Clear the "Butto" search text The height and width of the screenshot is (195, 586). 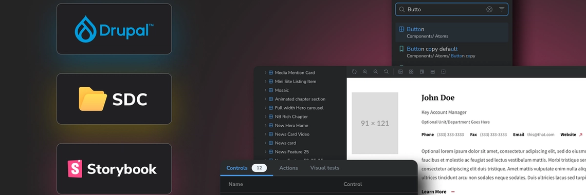click(489, 9)
